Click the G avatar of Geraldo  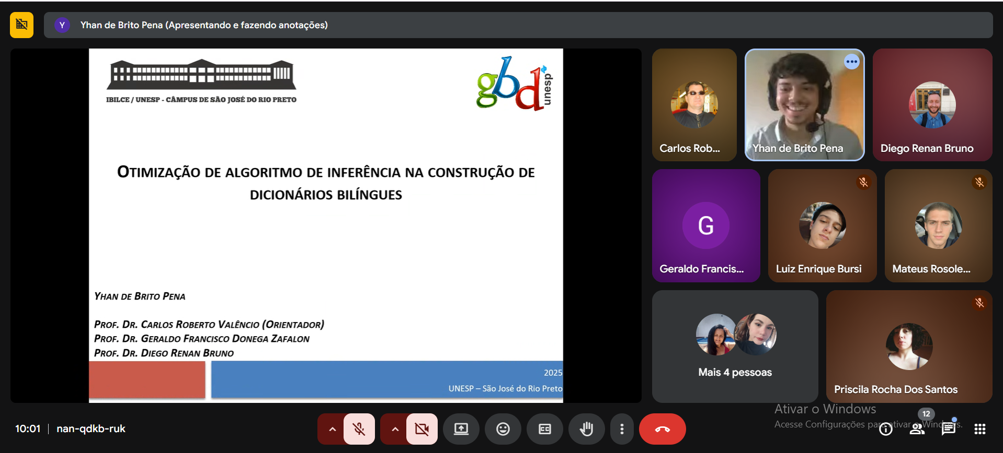[x=706, y=225]
